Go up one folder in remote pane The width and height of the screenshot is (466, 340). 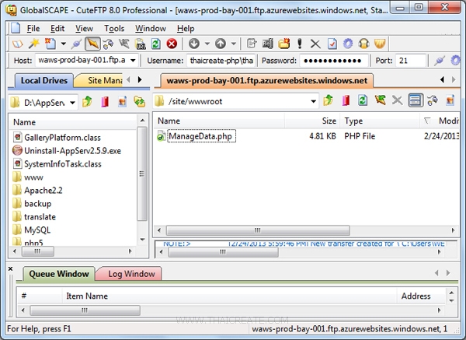pyautogui.click(x=328, y=100)
